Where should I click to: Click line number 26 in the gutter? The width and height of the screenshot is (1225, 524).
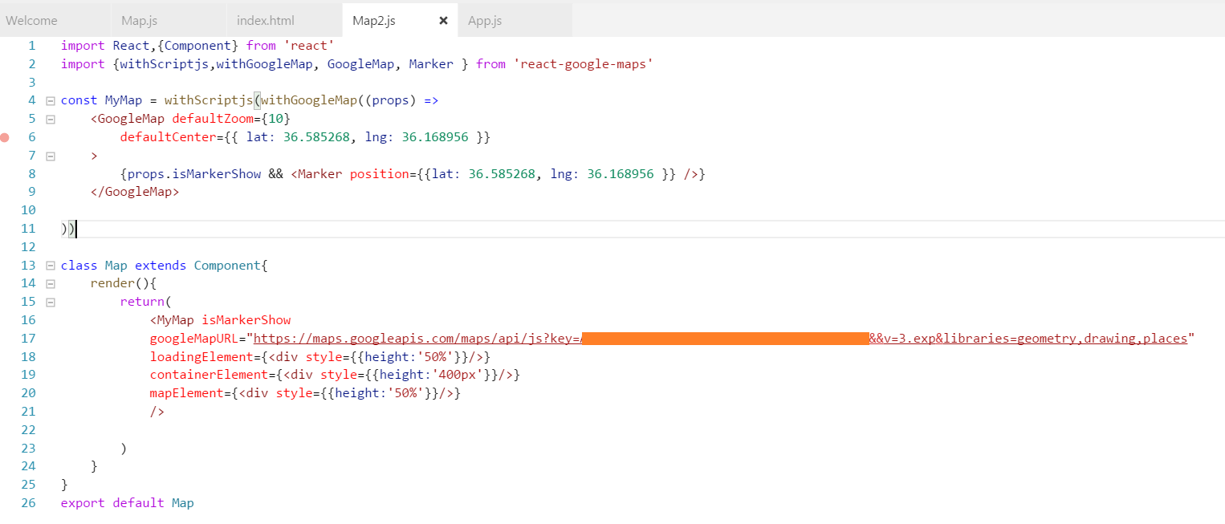pyautogui.click(x=28, y=502)
